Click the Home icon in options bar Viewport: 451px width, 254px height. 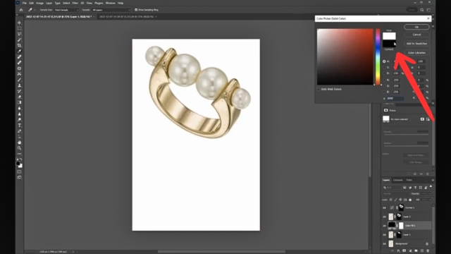[21, 10]
